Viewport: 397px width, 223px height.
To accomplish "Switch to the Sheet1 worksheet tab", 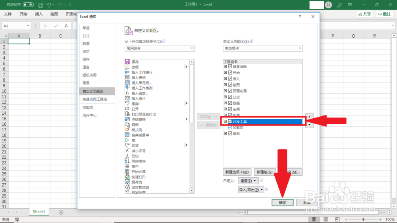I will click(x=39, y=212).
